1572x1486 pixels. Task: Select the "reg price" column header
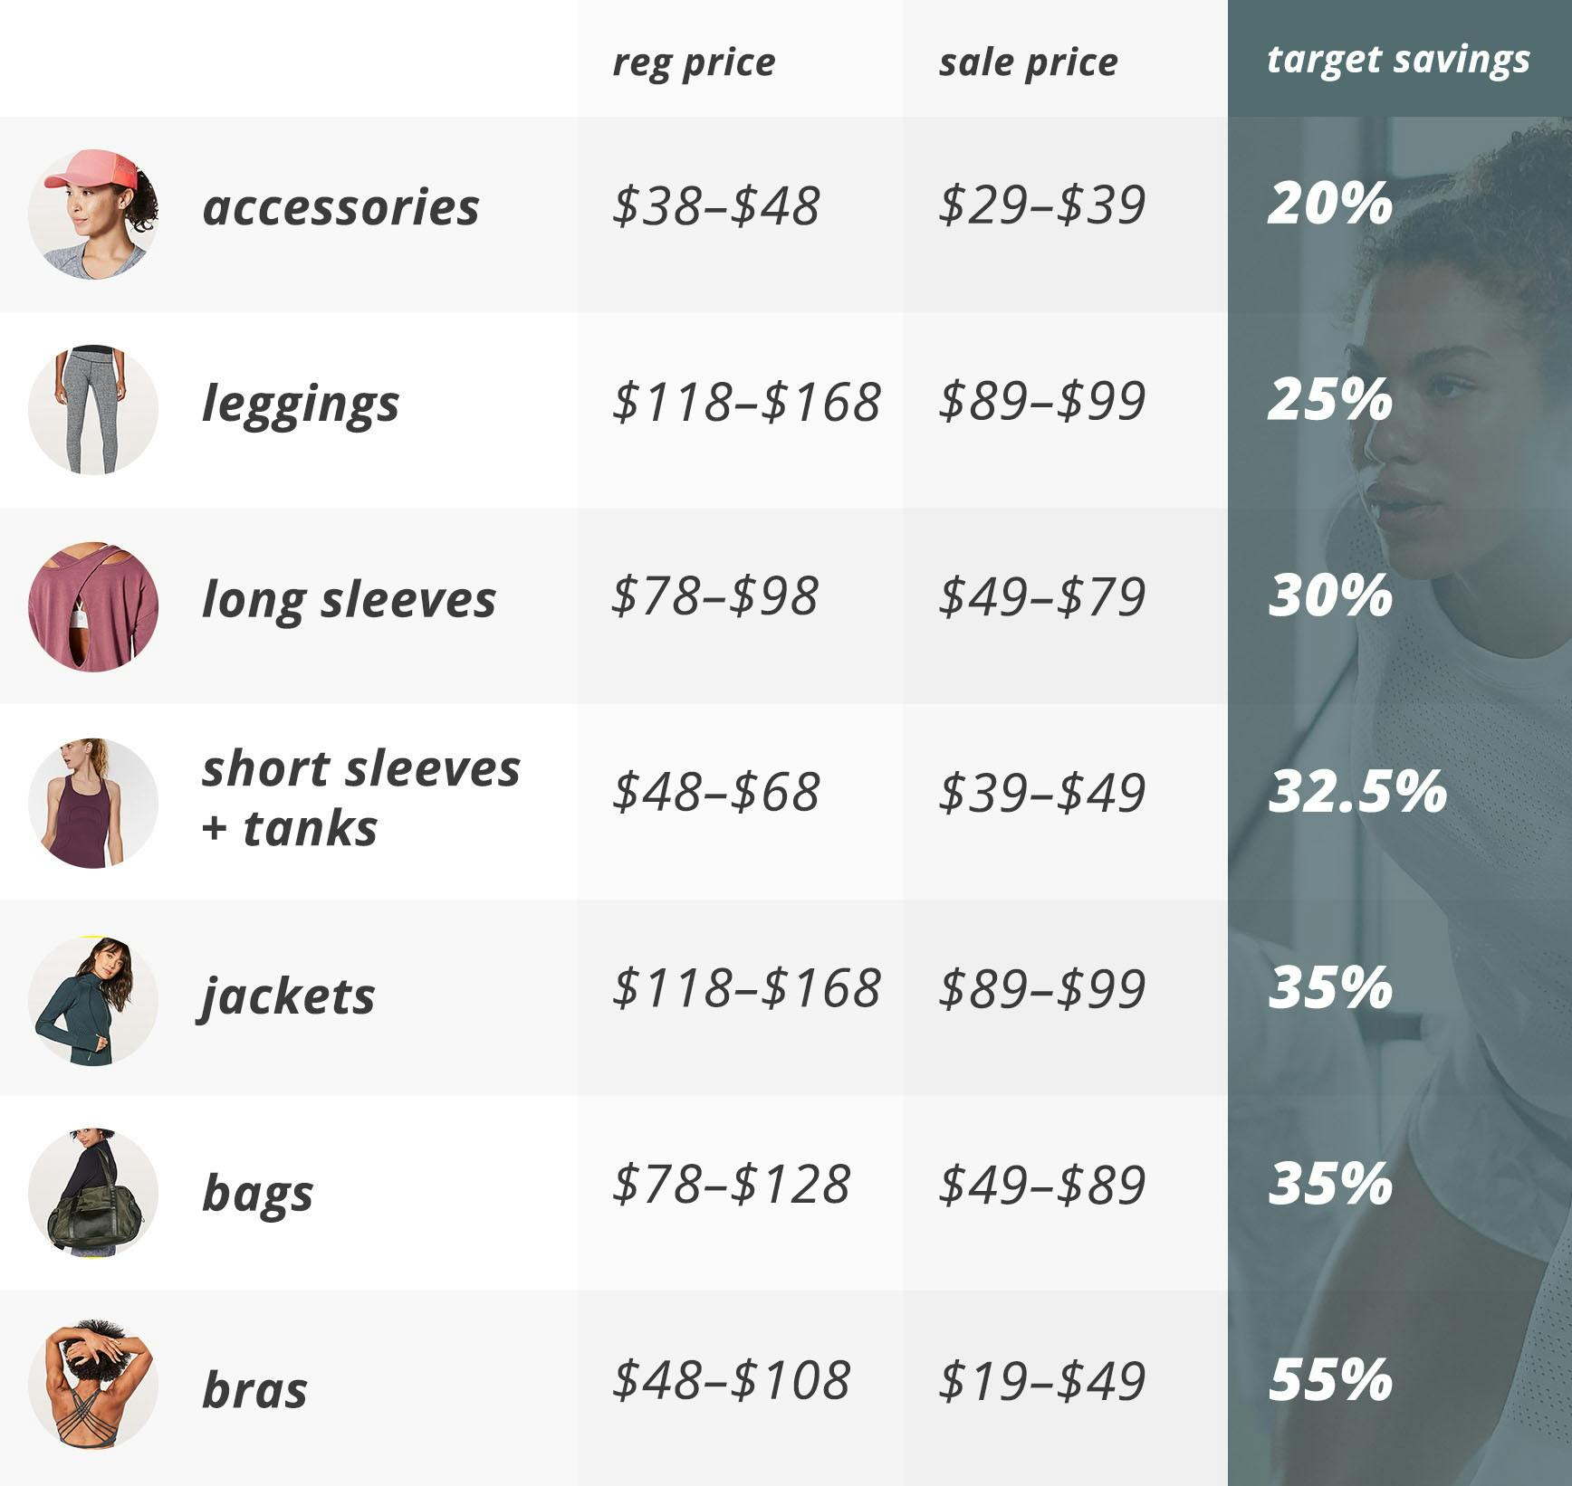coord(694,62)
